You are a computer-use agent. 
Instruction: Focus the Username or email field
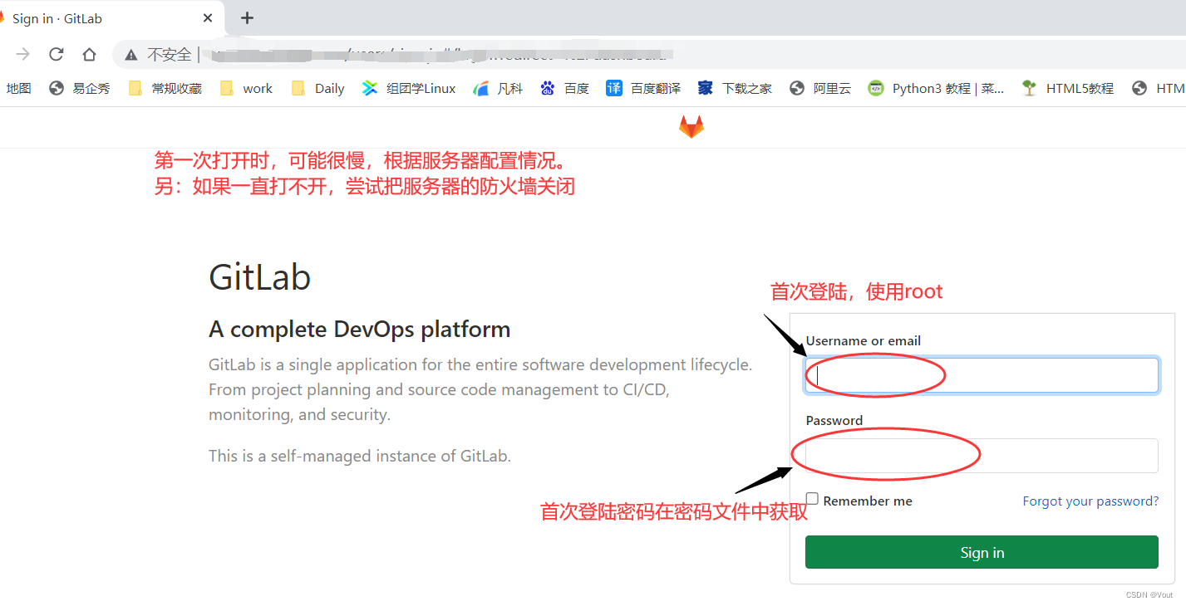coord(982,375)
